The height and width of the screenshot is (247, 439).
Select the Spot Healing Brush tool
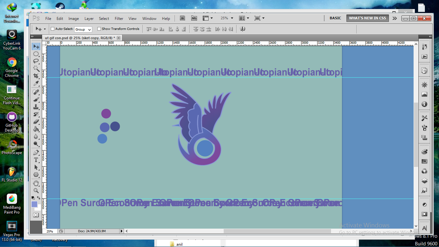point(36,92)
